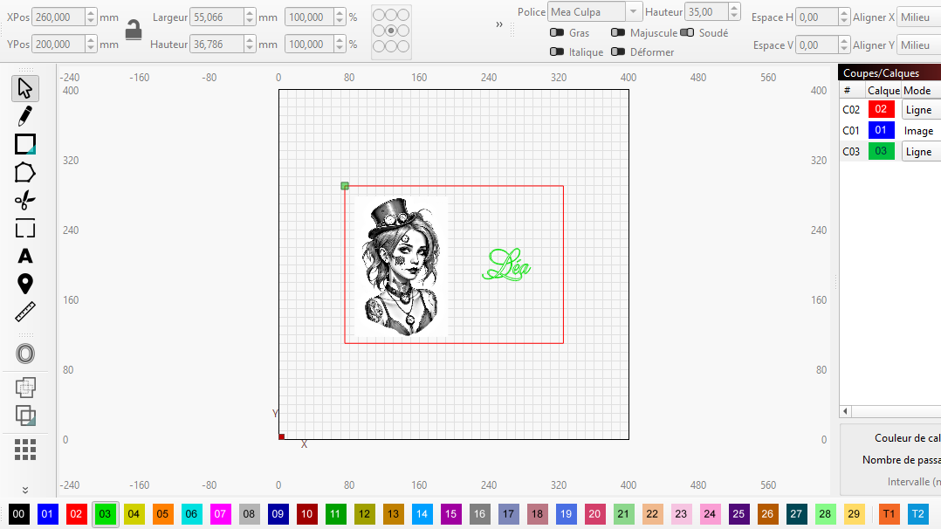Pick yellow color 04 from palette
This screenshot has height=529, width=941.
pos(134,514)
